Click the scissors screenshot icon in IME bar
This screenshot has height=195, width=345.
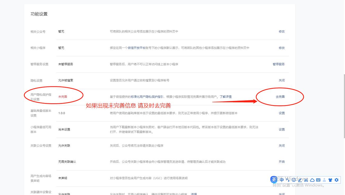306,180
